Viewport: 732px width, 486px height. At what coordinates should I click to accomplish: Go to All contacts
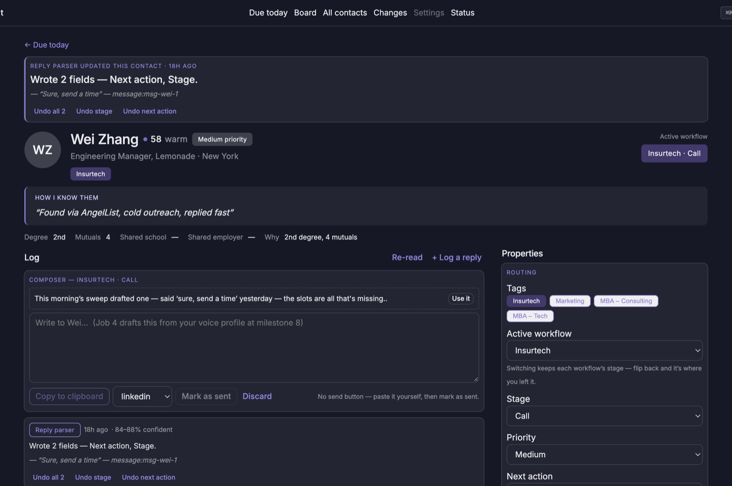(345, 13)
